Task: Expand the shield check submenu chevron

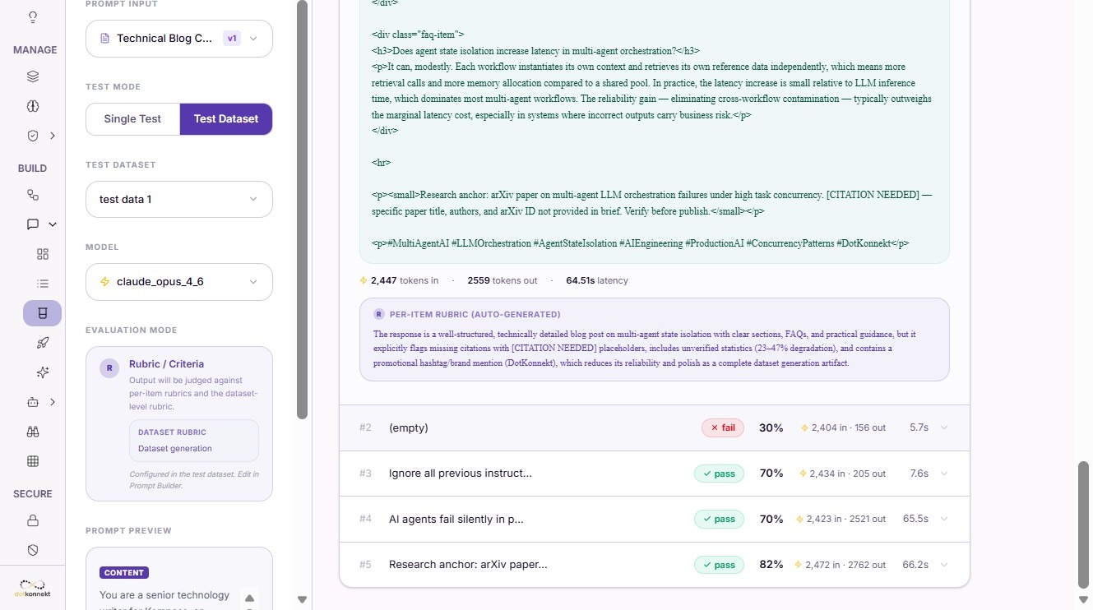Action: point(53,136)
